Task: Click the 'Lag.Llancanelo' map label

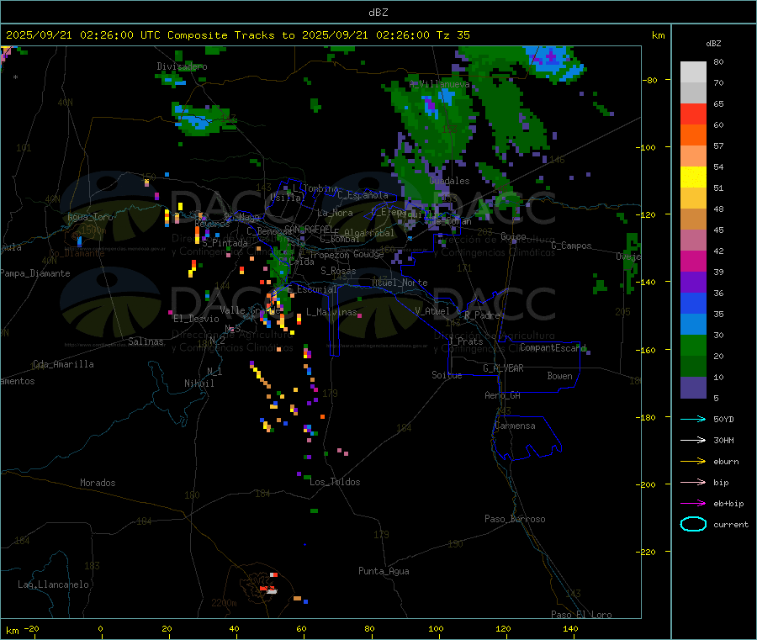Action: (53, 584)
